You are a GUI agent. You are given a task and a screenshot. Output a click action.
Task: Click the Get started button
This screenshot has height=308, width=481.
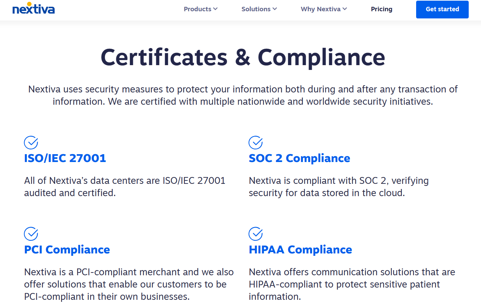pos(442,9)
